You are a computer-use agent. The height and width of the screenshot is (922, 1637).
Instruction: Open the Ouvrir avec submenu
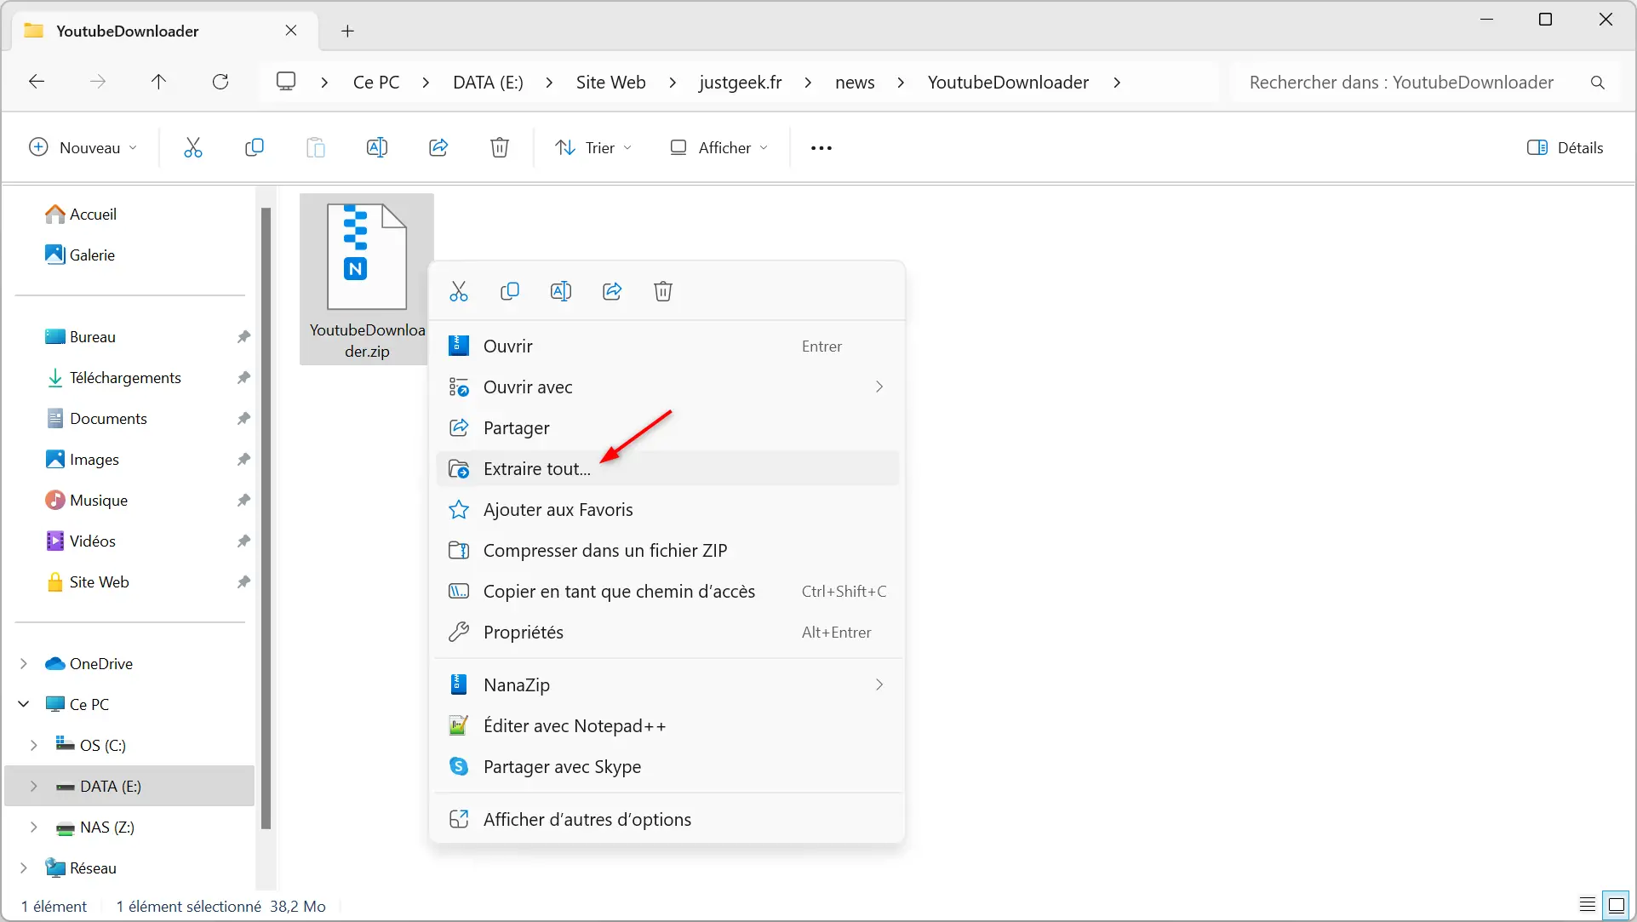(668, 387)
